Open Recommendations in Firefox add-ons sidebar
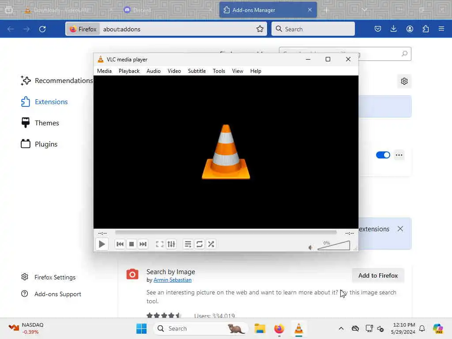The width and height of the screenshot is (452, 339). (x=57, y=81)
